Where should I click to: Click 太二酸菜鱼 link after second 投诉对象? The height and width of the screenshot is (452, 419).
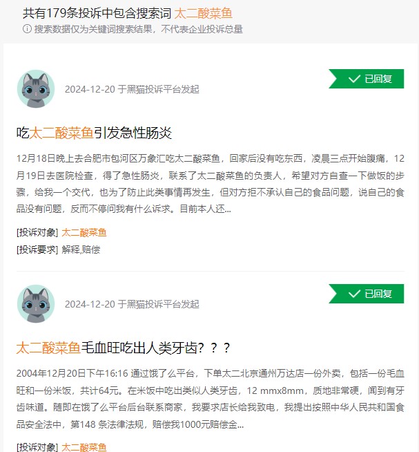[84, 447]
